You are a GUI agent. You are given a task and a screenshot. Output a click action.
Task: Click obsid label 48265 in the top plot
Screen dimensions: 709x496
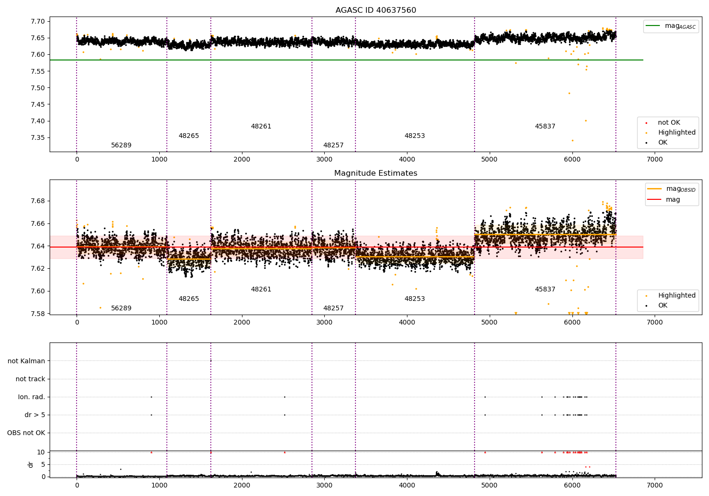click(189, 136)
